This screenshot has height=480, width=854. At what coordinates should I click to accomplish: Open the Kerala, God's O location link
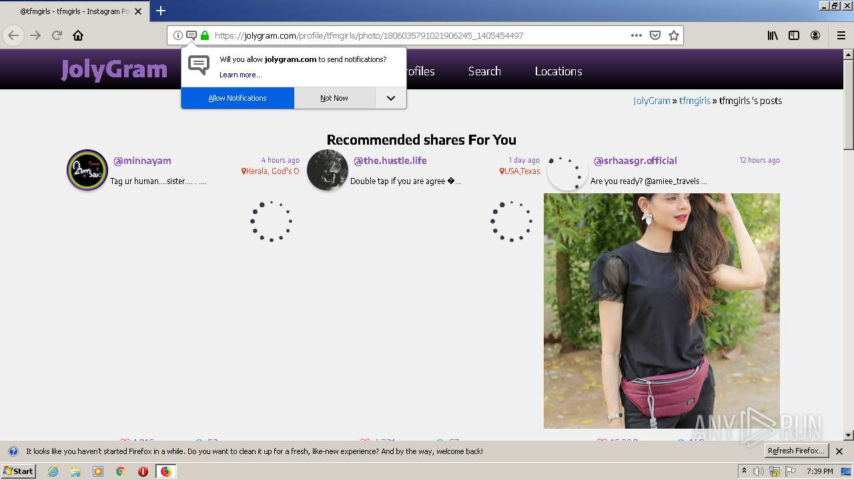coord(270,171)
